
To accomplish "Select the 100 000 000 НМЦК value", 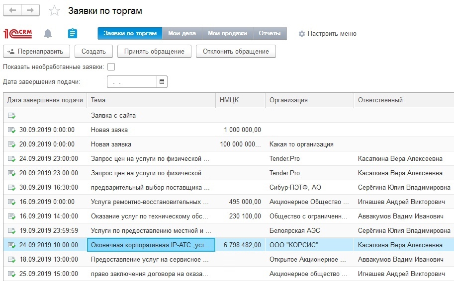I will [x=240, y=144].
